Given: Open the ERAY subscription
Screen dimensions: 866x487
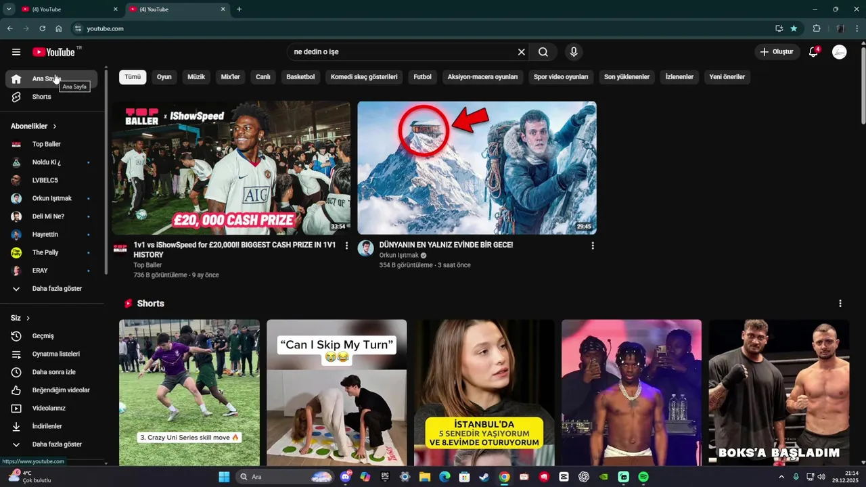Looking at the screenshot, I should (x=51, y=271).
